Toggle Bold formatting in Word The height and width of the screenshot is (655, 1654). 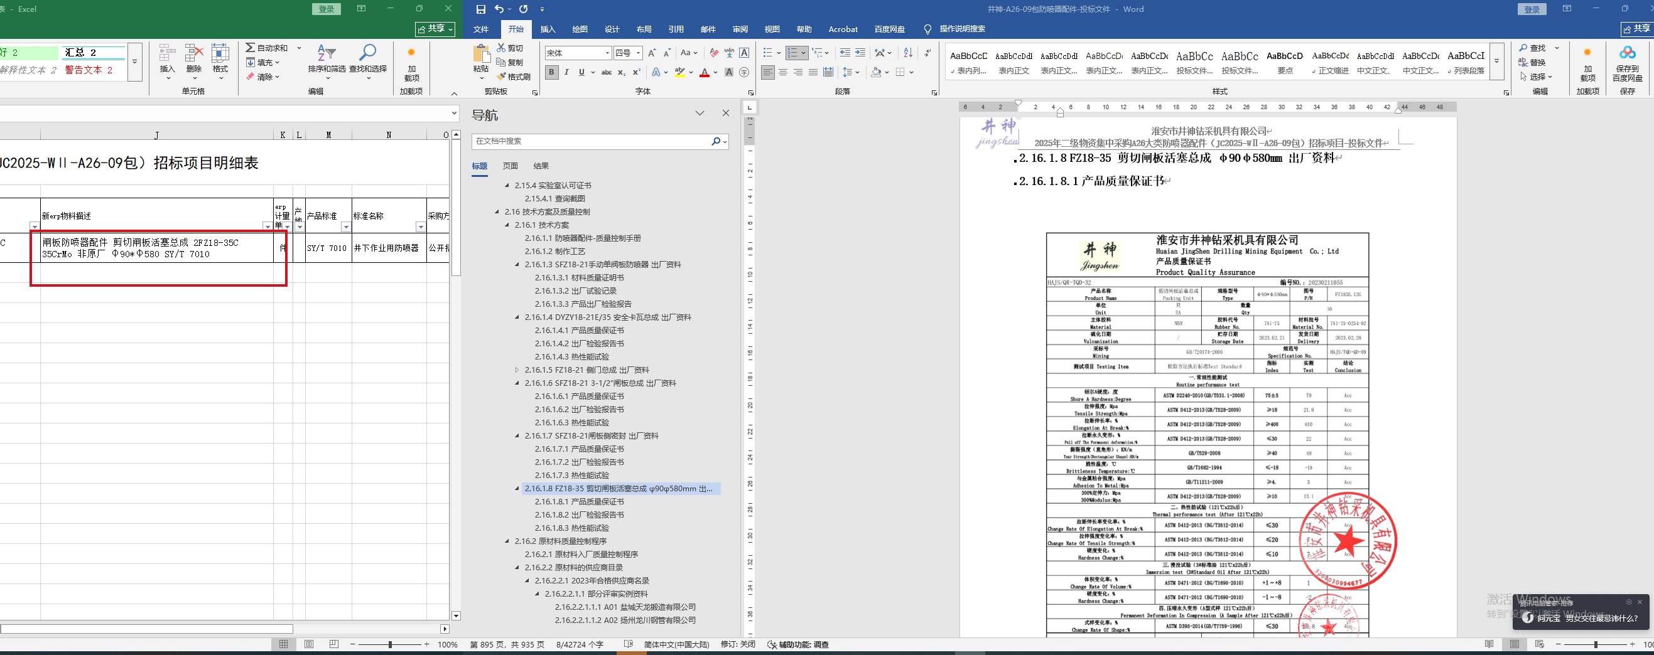pyautogui.click(x=551, y=73)
